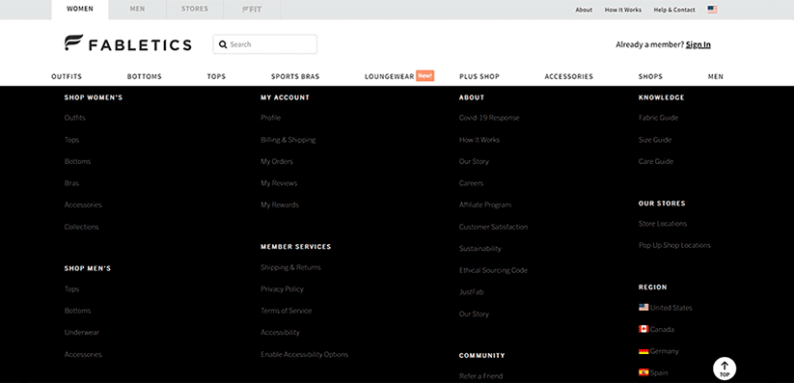Click the Fabletics logo
Viewport: 794px width, 383px height.
pos(128,43)
